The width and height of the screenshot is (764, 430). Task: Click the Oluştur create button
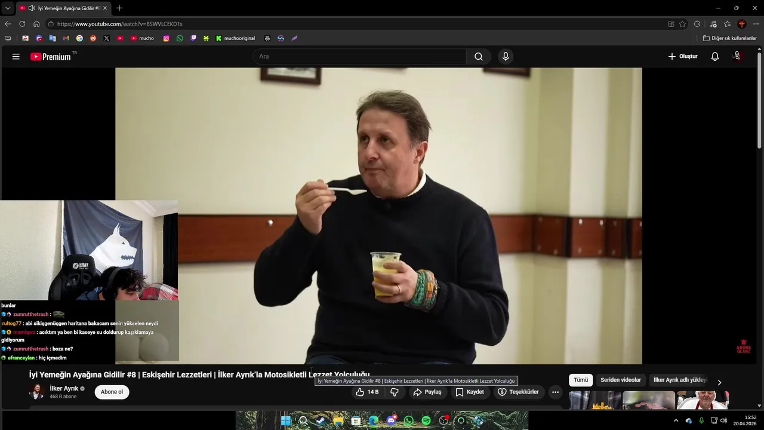pos(683,57)
